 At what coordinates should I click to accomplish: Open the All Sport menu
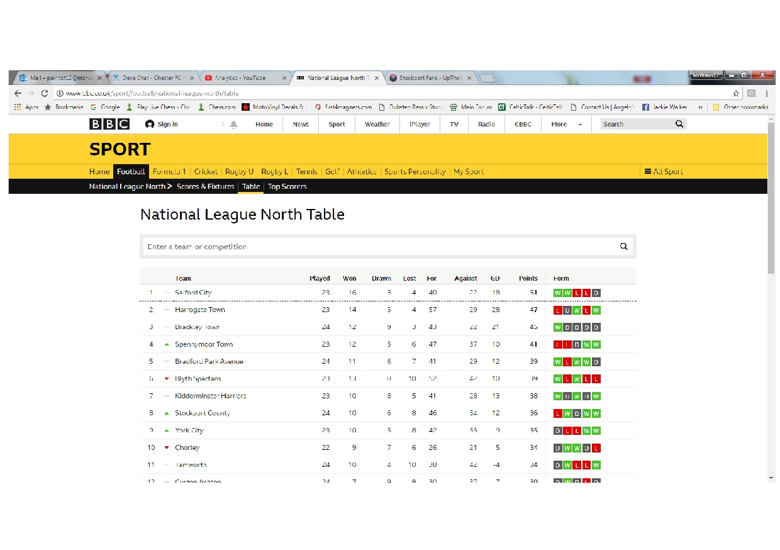pos(664,171)
